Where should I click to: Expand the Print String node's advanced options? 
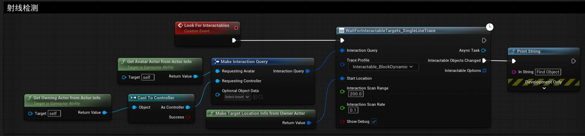(x=544, y=88)
